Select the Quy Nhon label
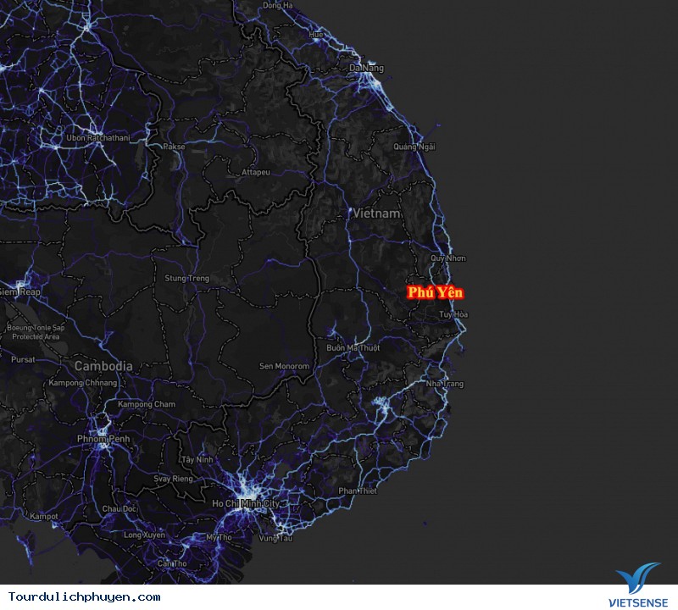The image size is (678, 610). [447, 258]
